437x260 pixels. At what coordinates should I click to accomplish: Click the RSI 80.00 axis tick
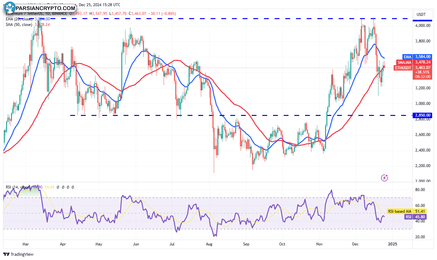point(420,190)
